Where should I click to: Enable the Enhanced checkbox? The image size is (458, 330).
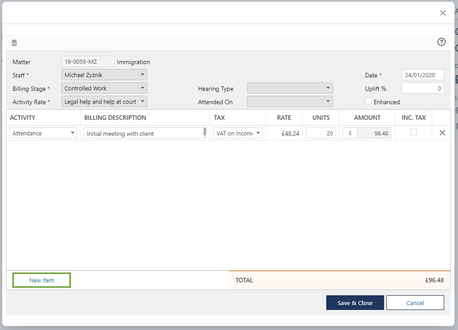(x=368, y=101)
